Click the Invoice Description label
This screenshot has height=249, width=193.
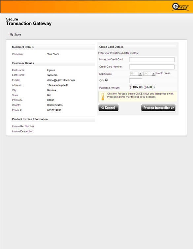(x=23, y=131)
